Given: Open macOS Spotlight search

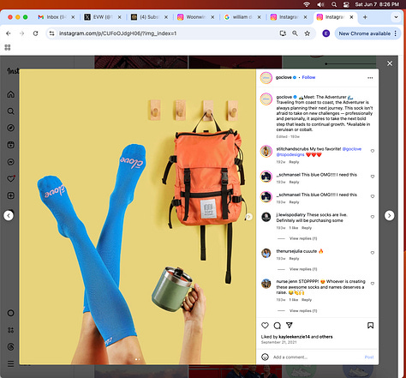Looking at the screenshot, I should [x=334, y=4].
